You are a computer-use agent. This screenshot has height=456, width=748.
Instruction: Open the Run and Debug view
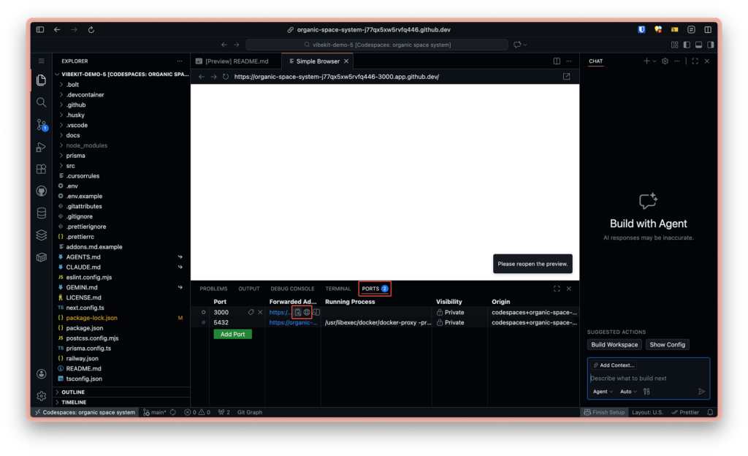(x=42, y=147)
